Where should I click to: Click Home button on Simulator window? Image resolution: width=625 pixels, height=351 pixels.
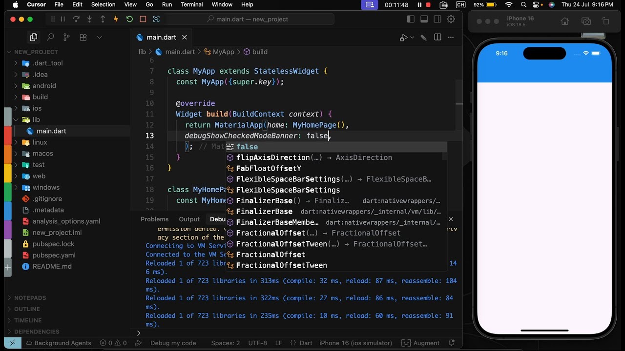point(565,21)
